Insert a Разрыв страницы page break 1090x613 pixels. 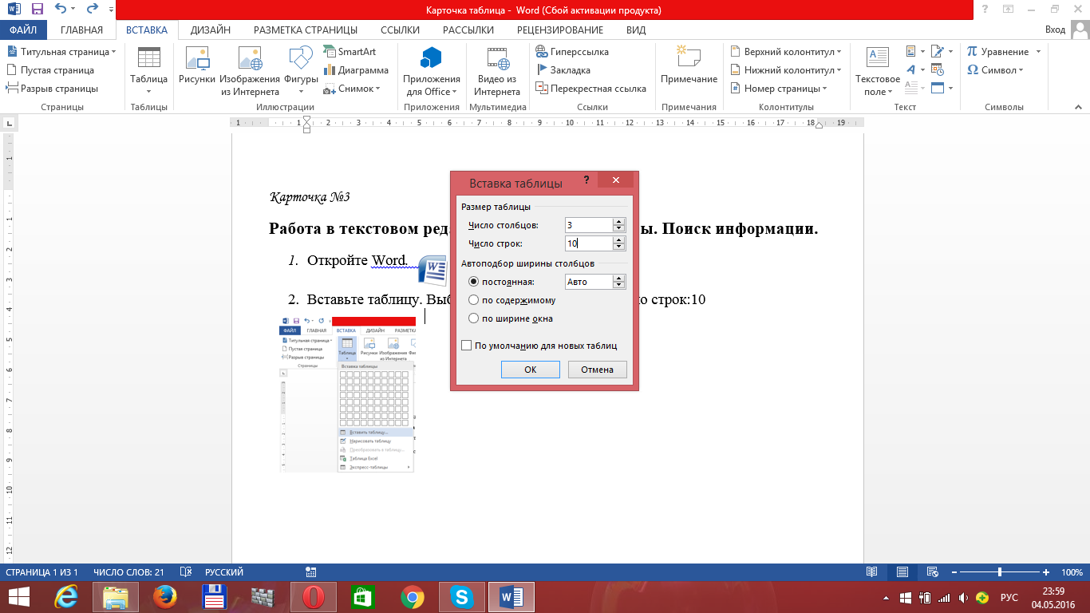click(x=52, y=89)
